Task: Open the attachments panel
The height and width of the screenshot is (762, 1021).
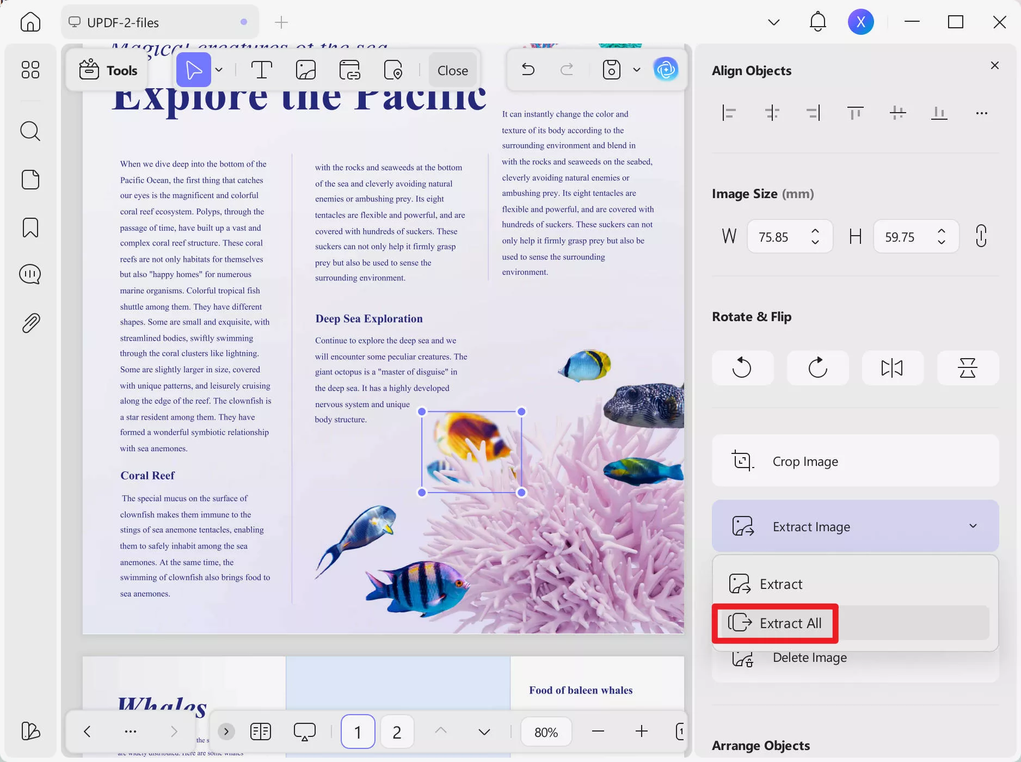Action: click(30, 322)
